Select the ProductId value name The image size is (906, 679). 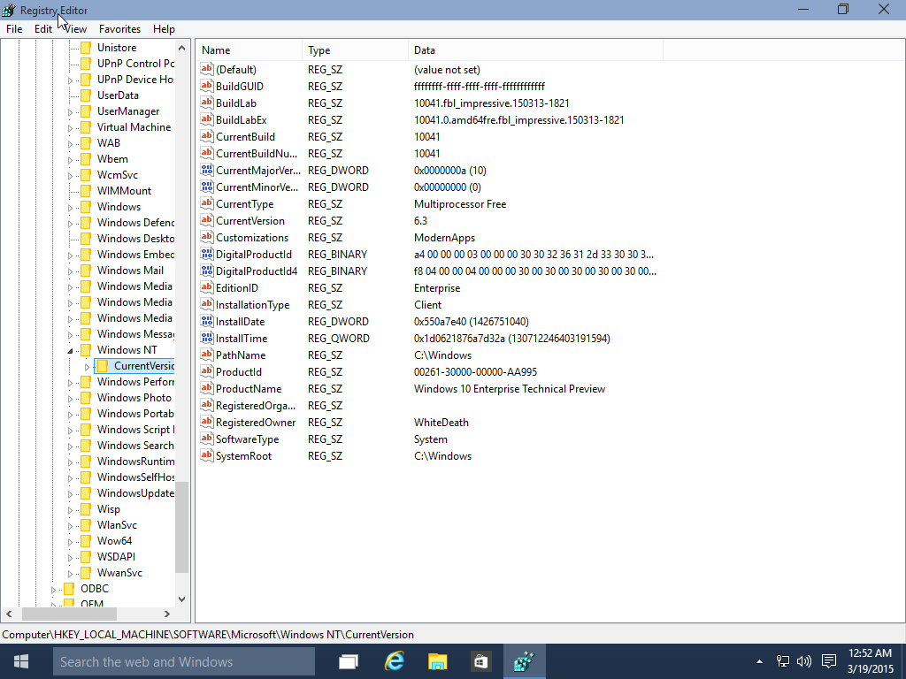point(239,372)
